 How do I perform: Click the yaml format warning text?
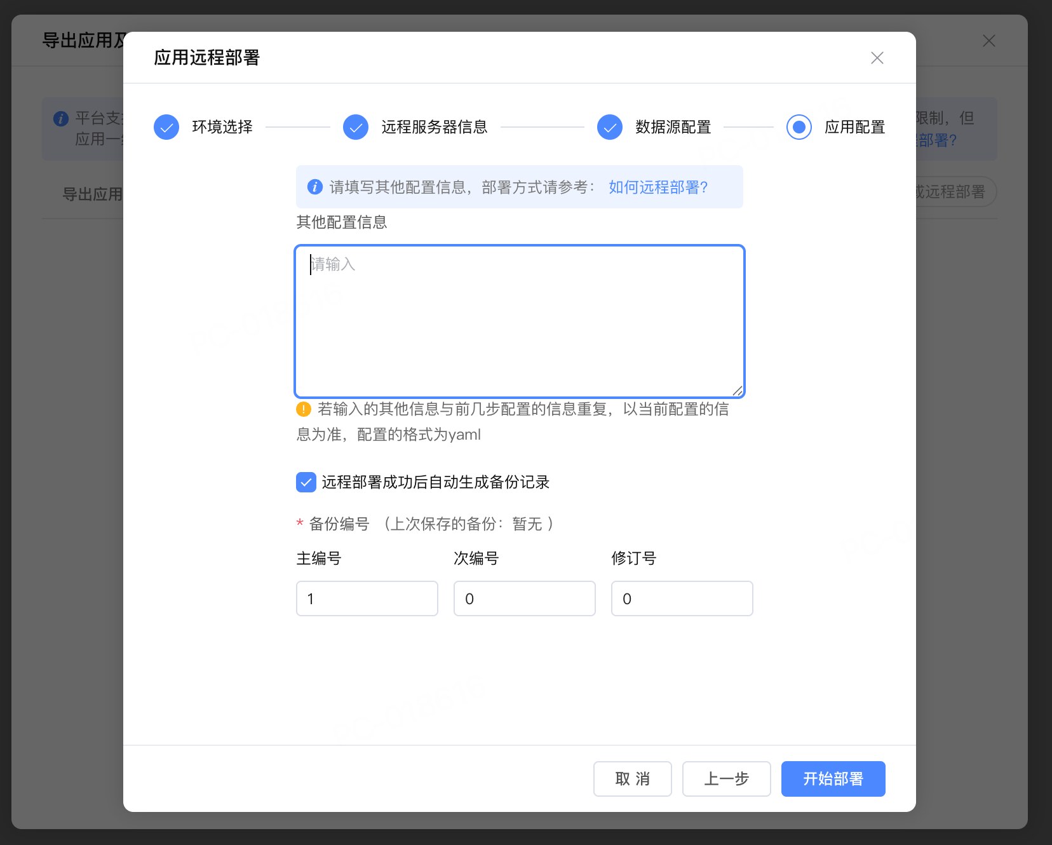point(513,422)
